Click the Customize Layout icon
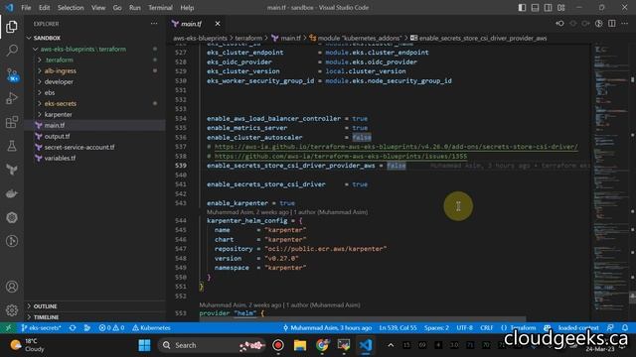Viewport: 636px width, 357px height. tap(560, 7)
